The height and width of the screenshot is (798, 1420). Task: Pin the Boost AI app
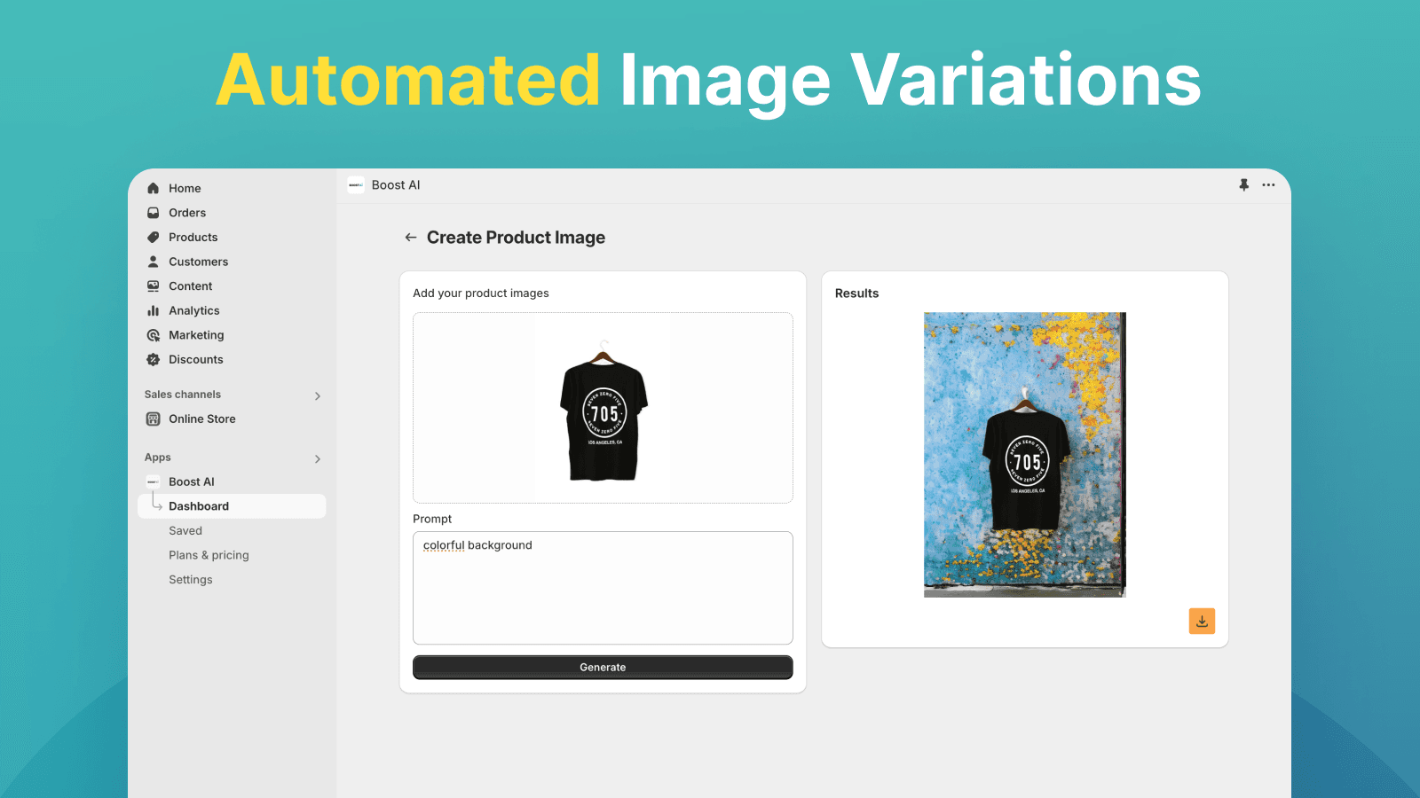click(1243, 184)
